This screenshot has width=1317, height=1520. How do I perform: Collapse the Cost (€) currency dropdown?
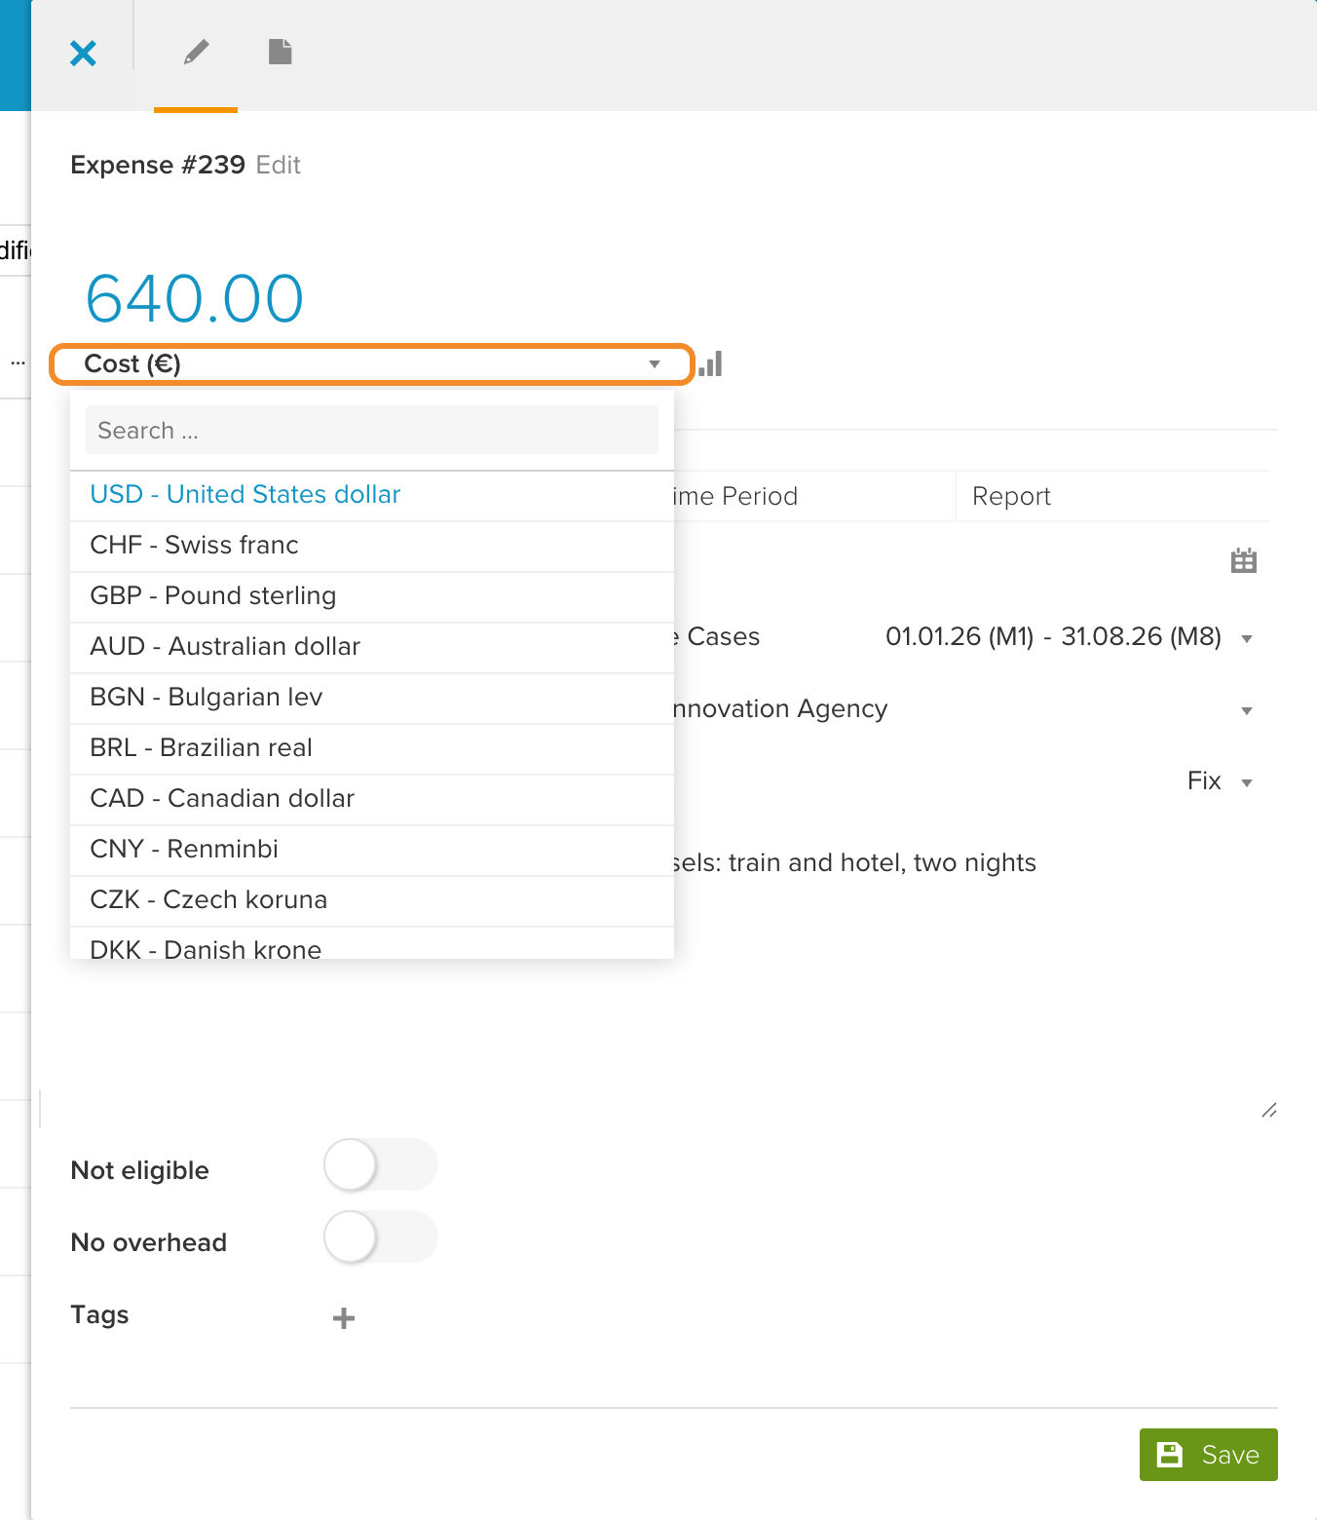372,363
